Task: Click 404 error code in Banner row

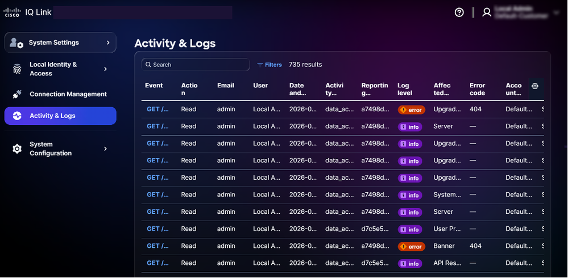Action: 476,246
